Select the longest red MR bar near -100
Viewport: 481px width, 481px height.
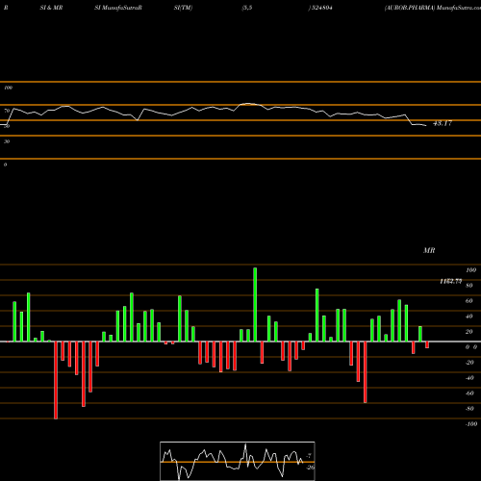tap(56, 380)
